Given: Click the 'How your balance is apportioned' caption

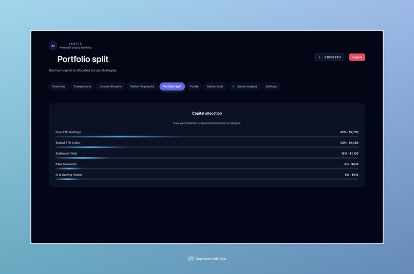Looking at the screenshot, I should click(x=206, y=123).
